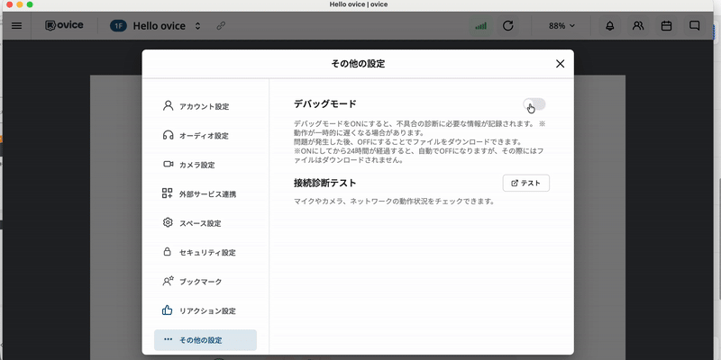This screenshot has height=360, width=721.
Task: Open notifications bell icon
Action: (610, 25)
